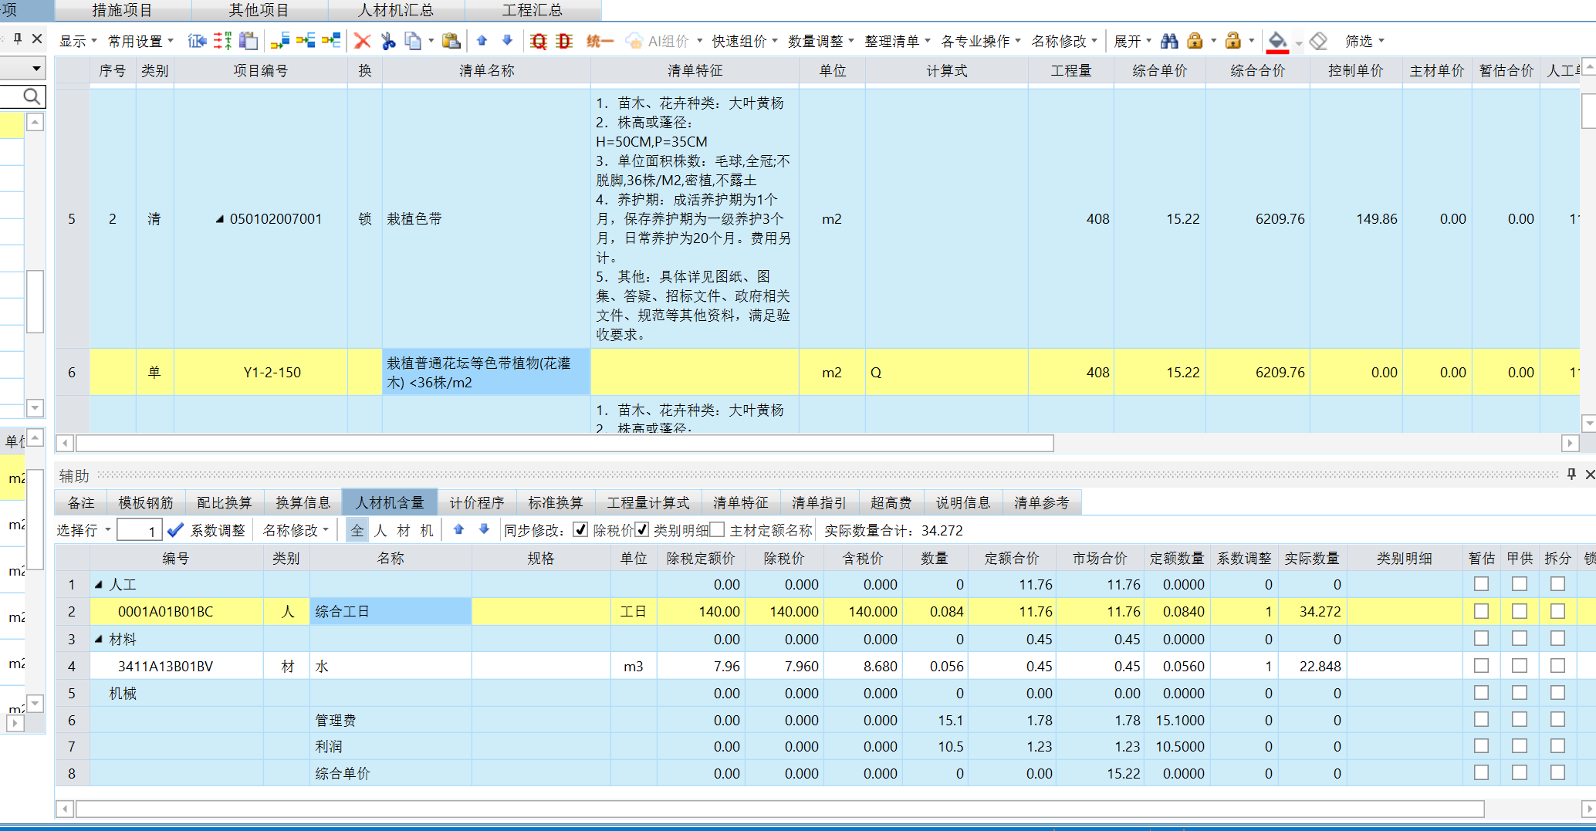Move row up with blue up arrow in top toolbar
The image size is (1596, 831).
(x=482, y=41)
